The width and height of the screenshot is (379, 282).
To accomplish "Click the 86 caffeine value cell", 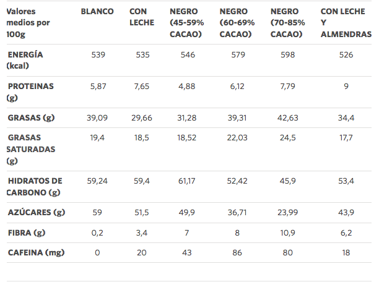I will click(x=237, y=253).
